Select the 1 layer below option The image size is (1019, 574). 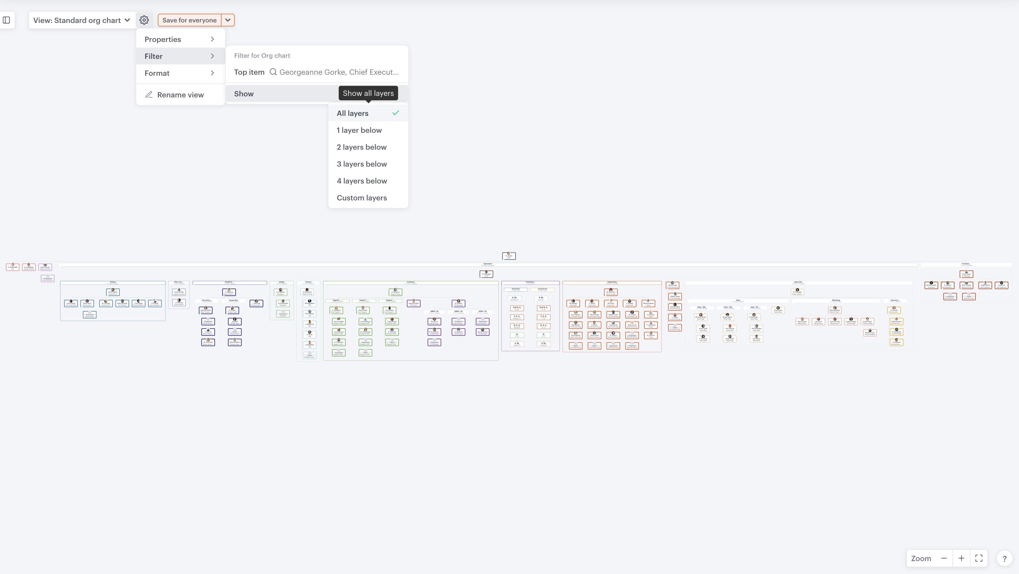click(x=359, y=130)
